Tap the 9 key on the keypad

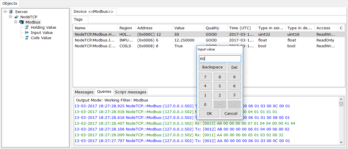pyautogui.click(x=234, y=77)
